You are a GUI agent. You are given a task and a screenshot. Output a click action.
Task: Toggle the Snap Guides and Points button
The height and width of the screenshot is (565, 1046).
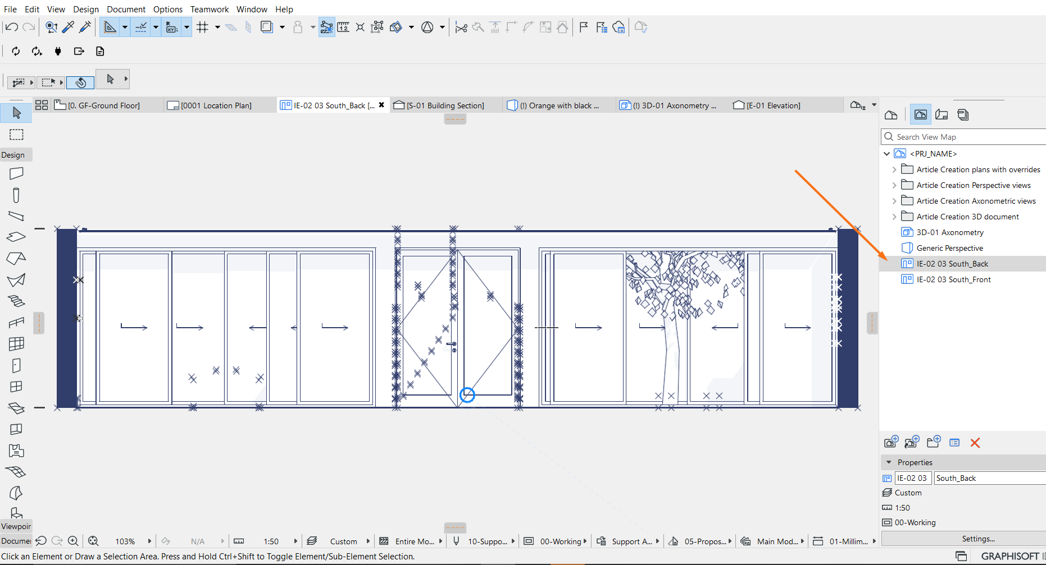141,27
